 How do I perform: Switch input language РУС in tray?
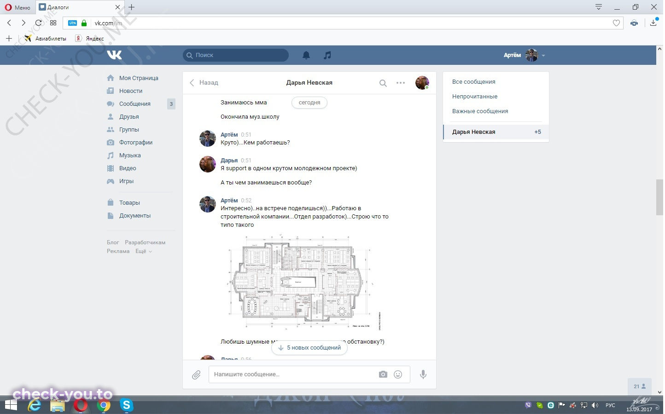[610, 405]
